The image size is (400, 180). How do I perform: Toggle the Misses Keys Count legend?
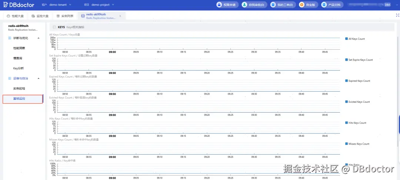(357, 144)
